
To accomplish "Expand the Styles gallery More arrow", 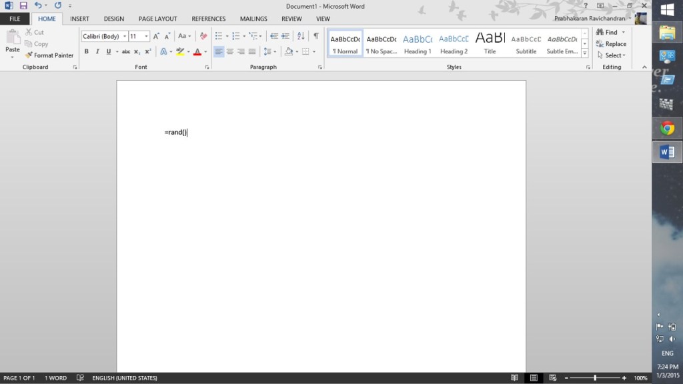I will click(585, 53).
